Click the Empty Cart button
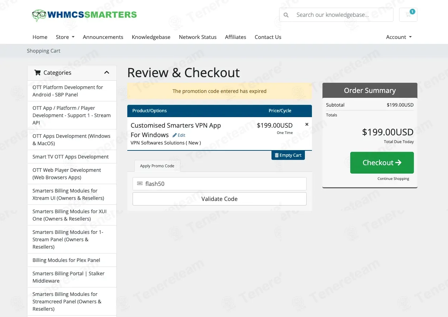Screen dimensions: 448x317 [x=288, y=155]
